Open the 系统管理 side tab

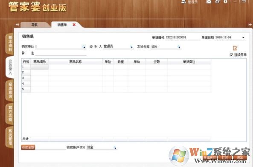coord(10,137)
